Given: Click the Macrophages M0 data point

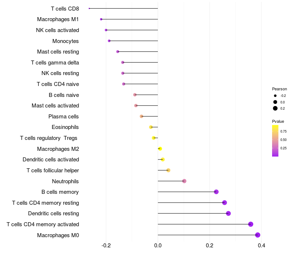Looking at the screenshot, I should point(258,235).
